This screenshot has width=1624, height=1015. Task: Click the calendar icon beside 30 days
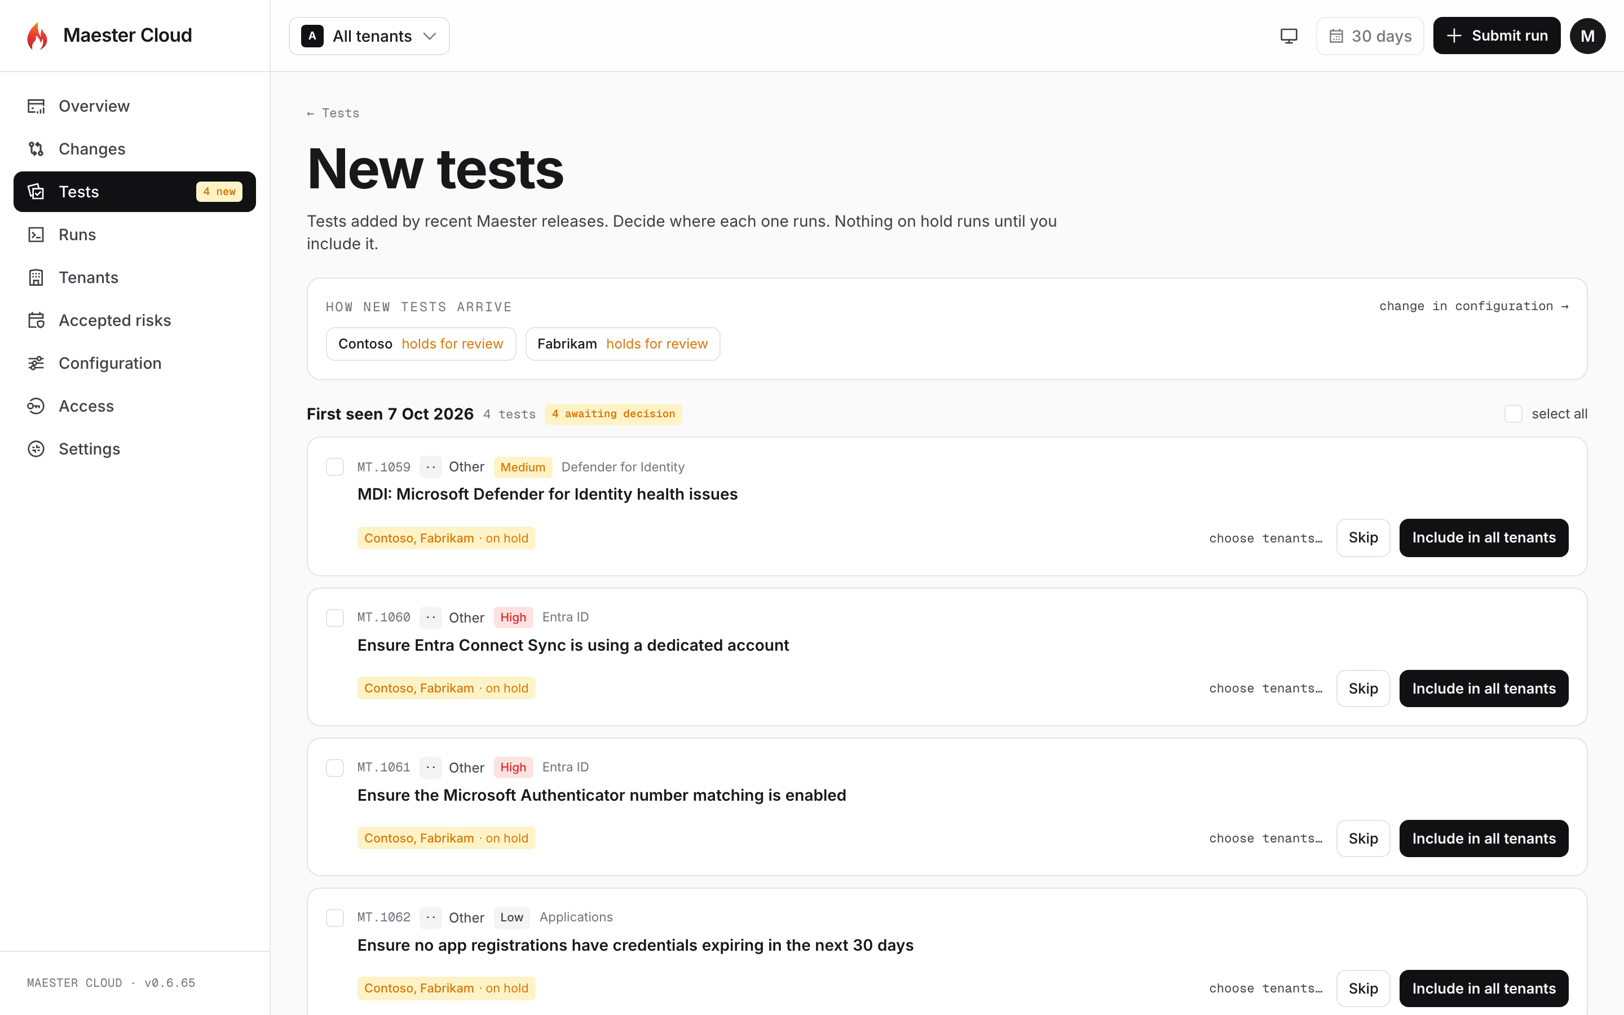pos(1336,36)
